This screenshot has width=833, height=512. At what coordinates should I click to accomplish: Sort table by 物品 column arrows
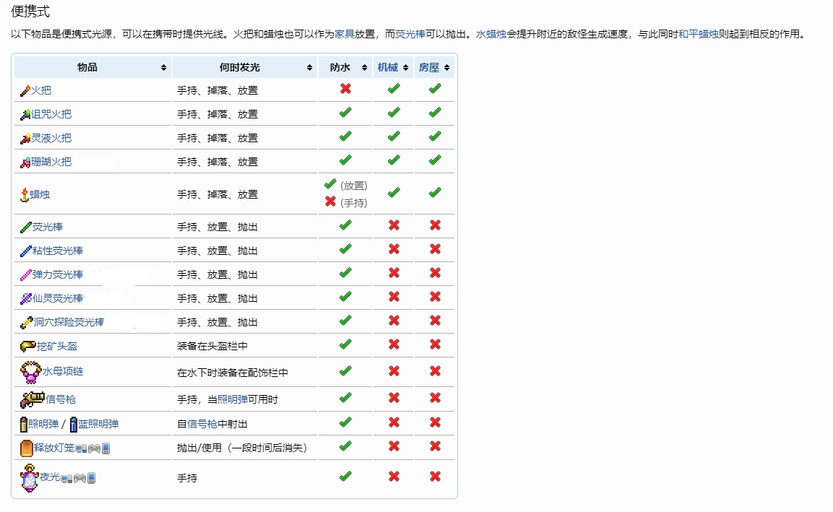[x=164, y=68]
